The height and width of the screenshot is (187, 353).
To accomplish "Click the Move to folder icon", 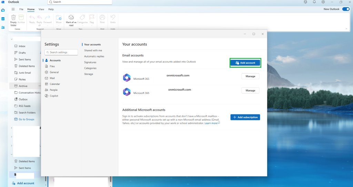I will 59,18.
